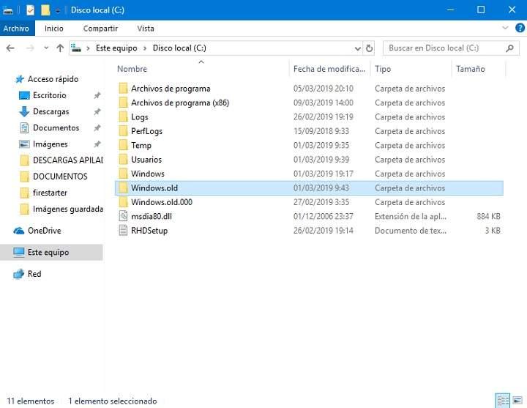Go up one level with the Up arrow
The width and height of the screenshot is (527, 408).
60,48
